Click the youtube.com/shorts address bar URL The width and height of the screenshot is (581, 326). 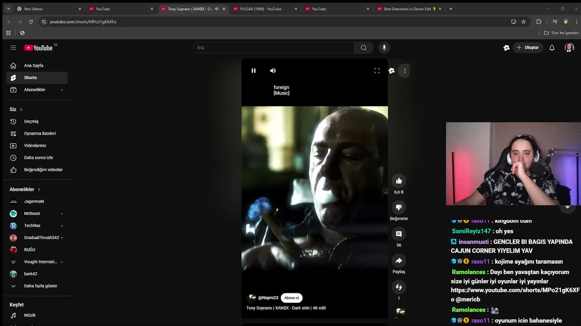pyautogui.click(x=83, y=22)
